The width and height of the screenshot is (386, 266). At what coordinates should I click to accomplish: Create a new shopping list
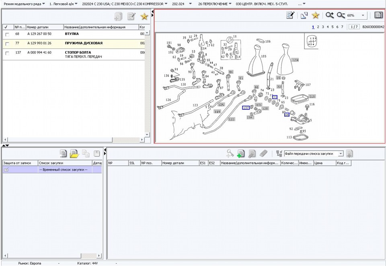click(63, 153)
